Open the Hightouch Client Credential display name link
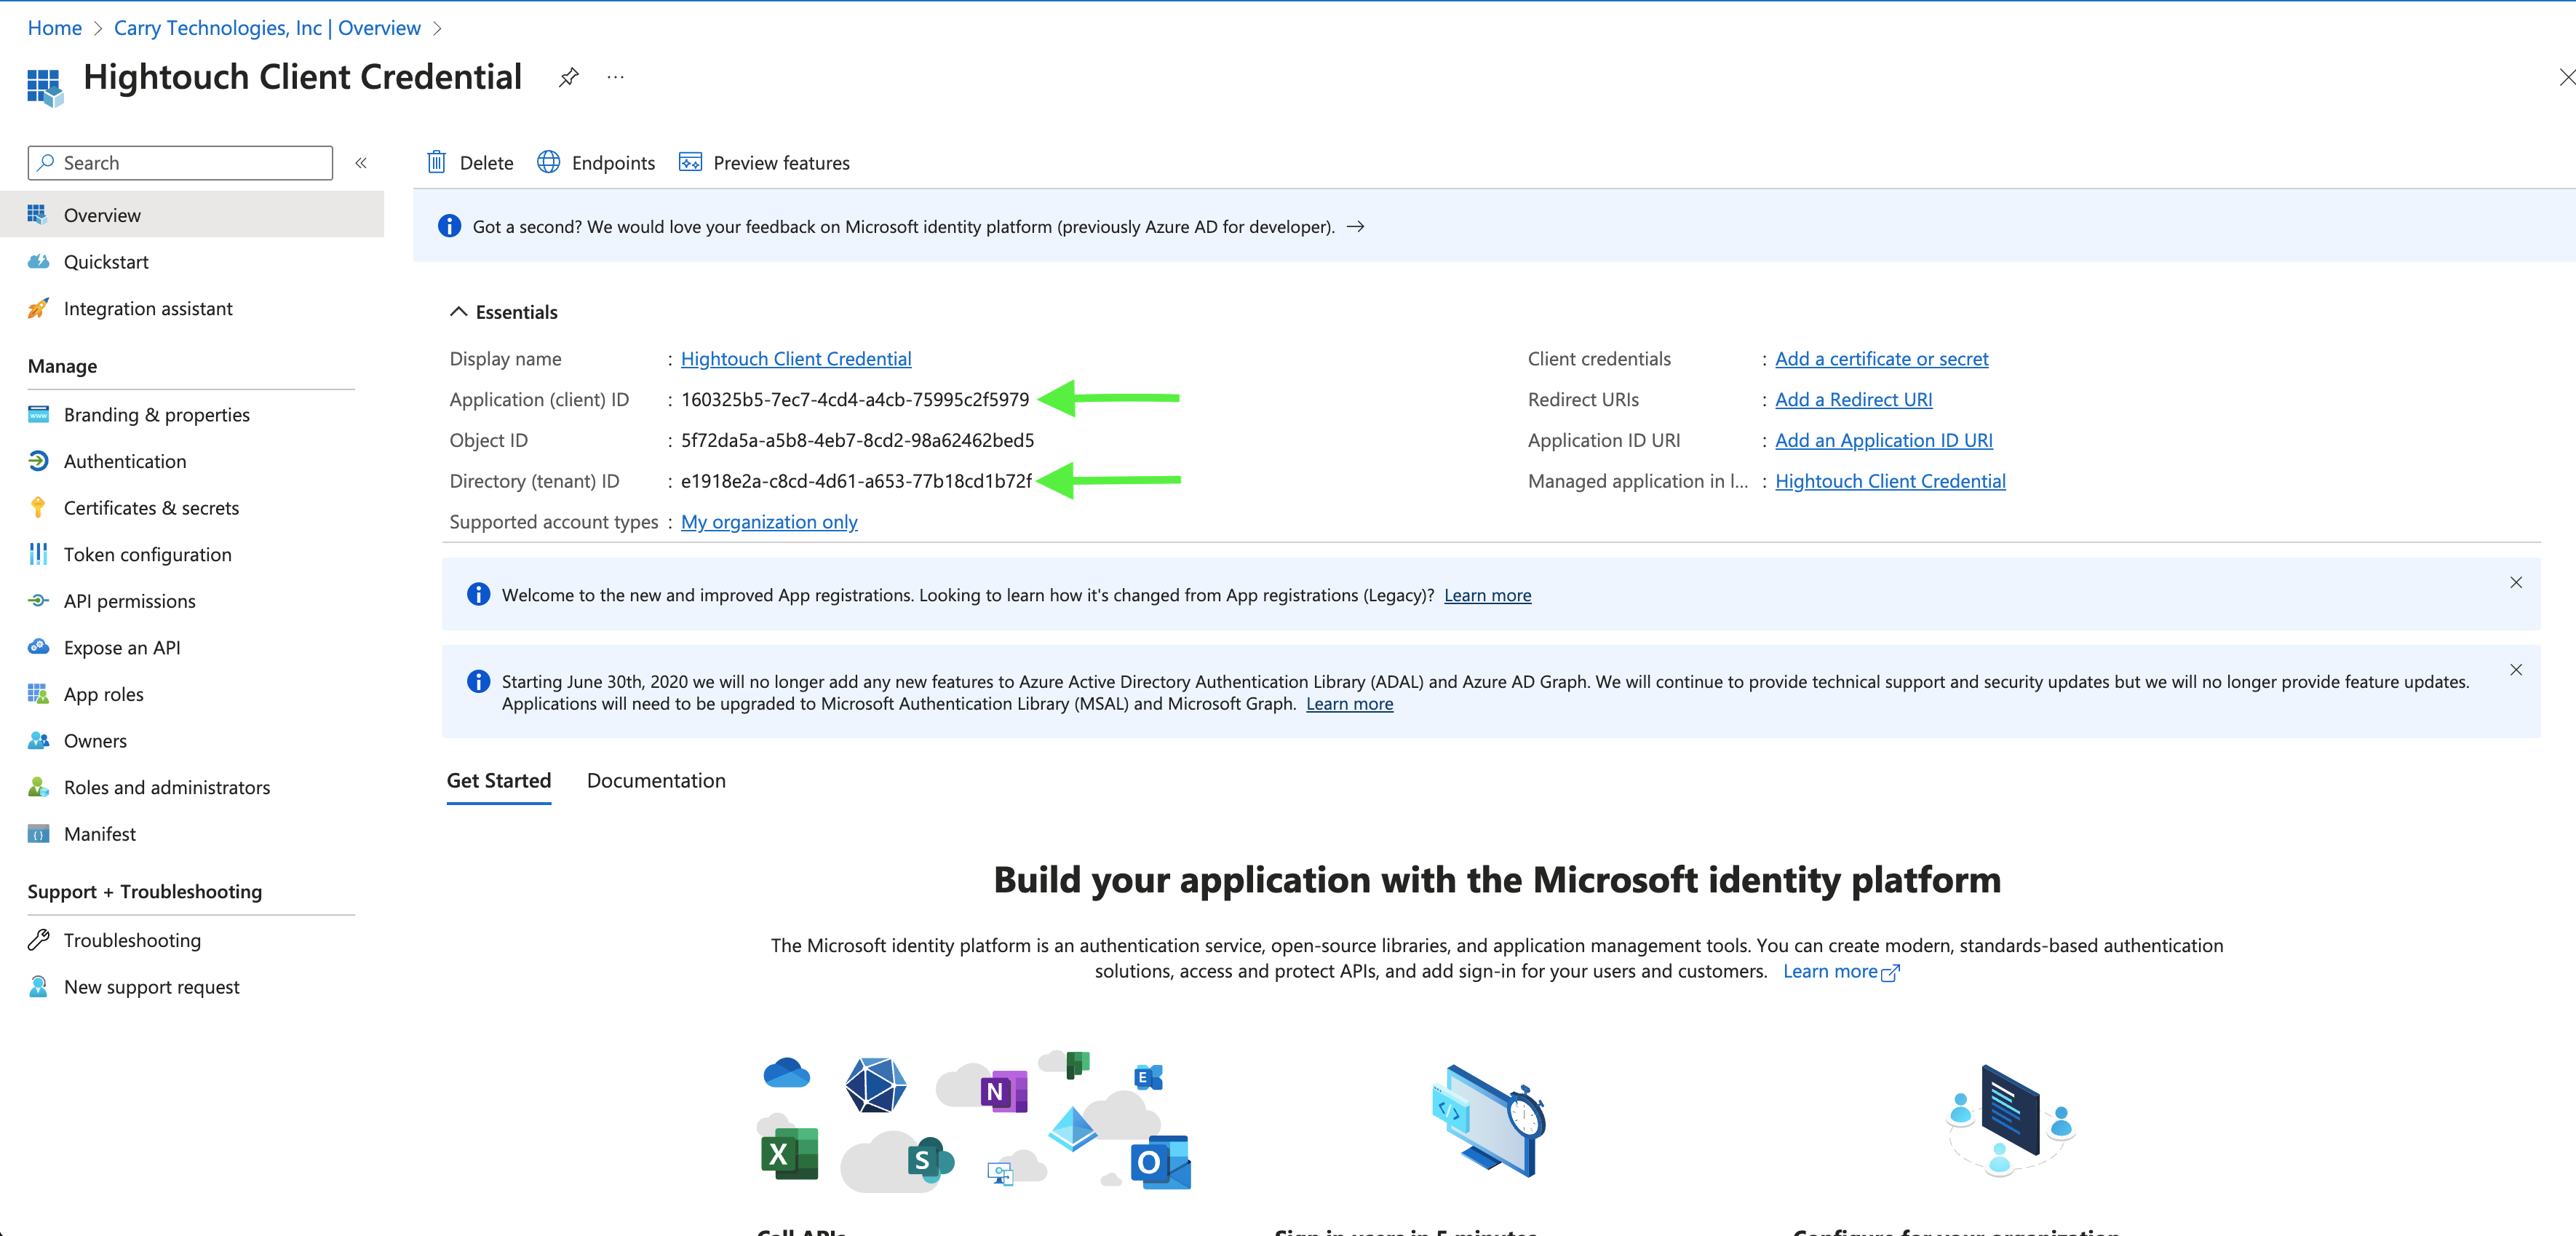The image size is (2576, 1236). point(796,359)
